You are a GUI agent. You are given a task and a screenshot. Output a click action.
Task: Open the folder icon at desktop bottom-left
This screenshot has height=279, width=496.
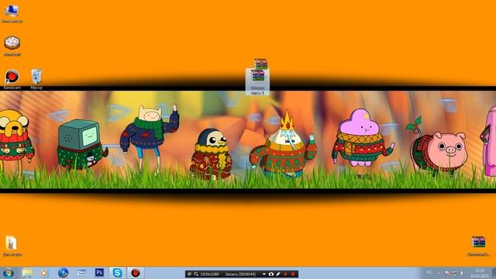coord(12,246)
